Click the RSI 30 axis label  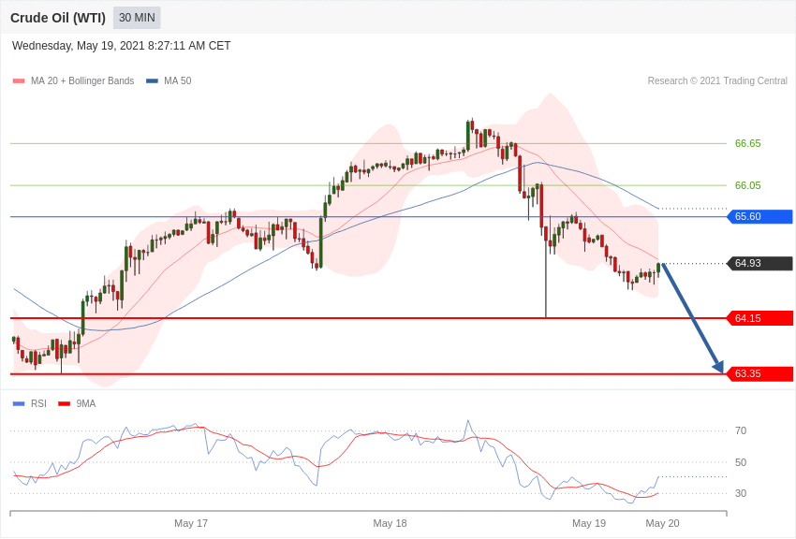coord(741,493)
